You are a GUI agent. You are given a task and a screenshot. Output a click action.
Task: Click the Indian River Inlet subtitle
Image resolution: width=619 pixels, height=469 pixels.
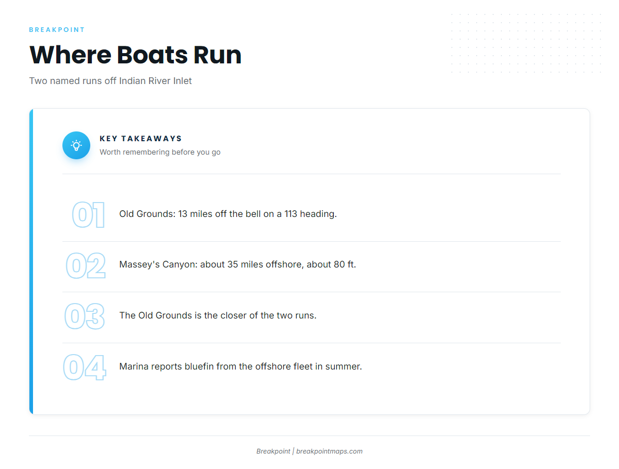[110, 81]
